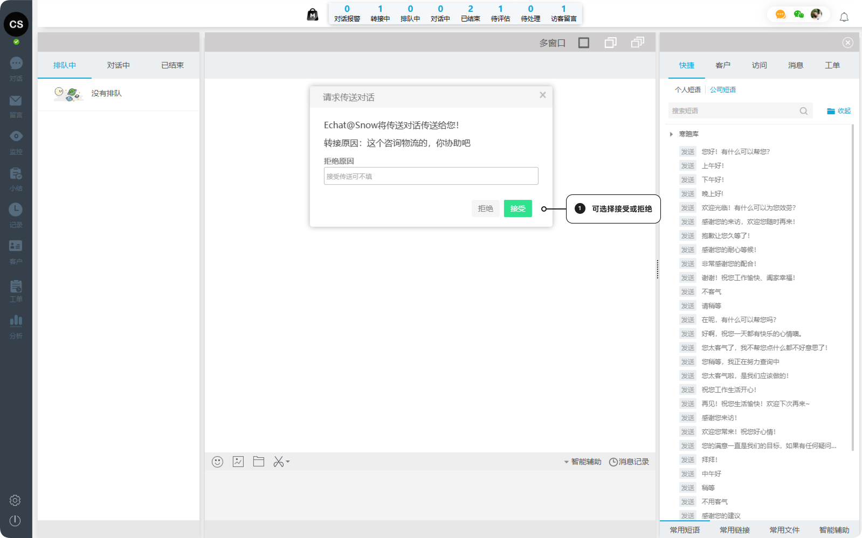Click the green 接受 button

(518, 208)
